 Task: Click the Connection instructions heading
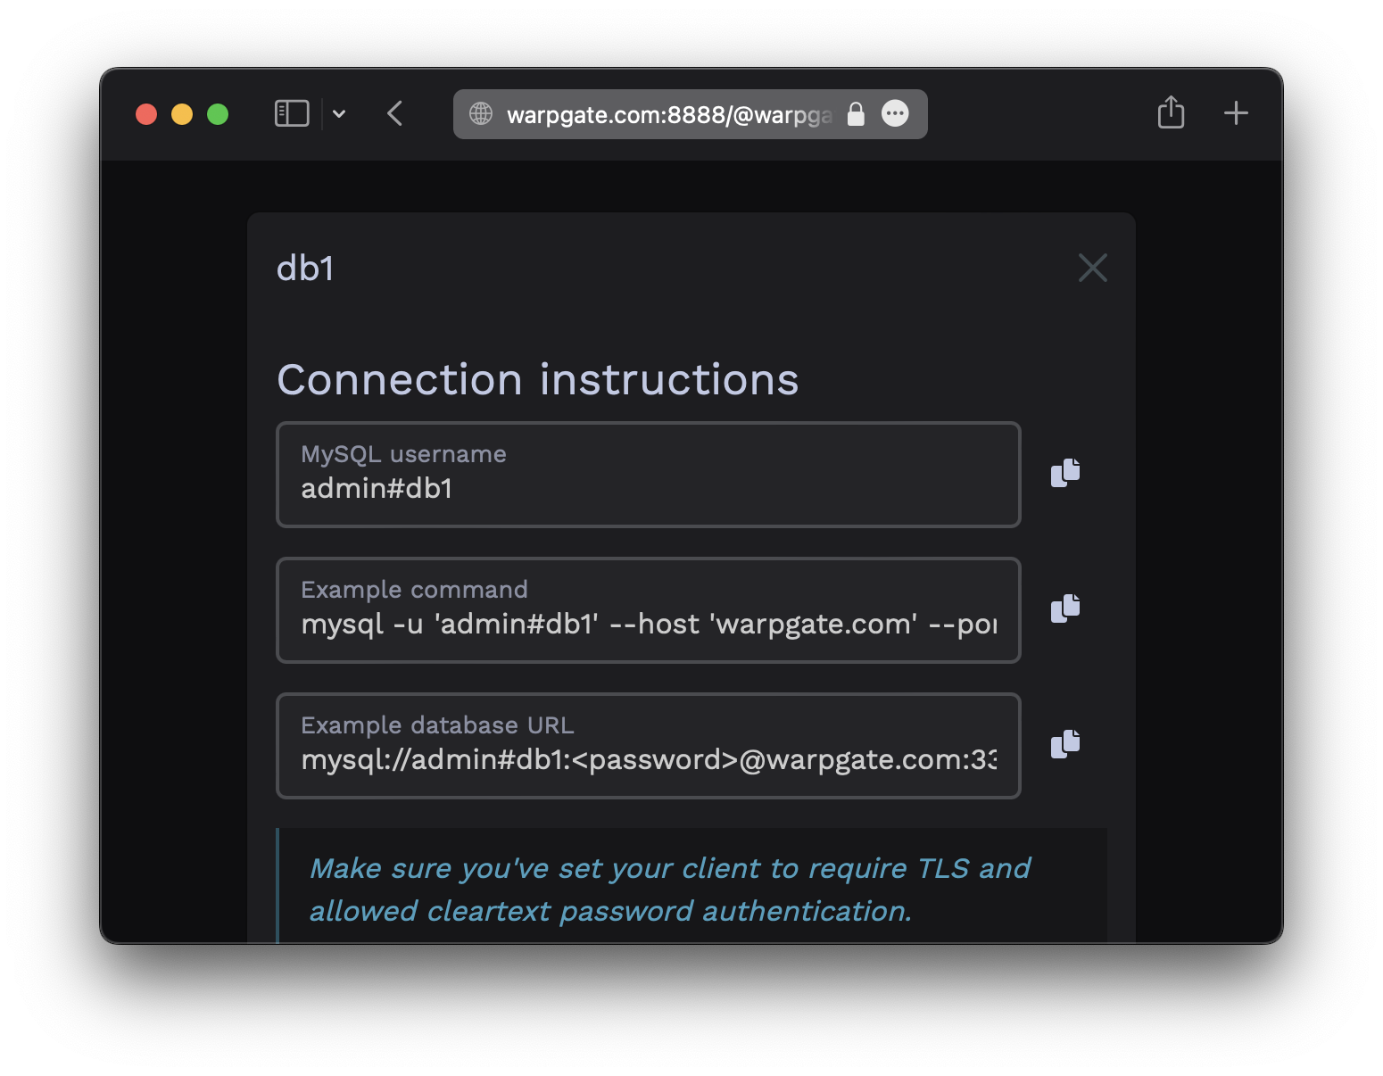click(538, 379)
